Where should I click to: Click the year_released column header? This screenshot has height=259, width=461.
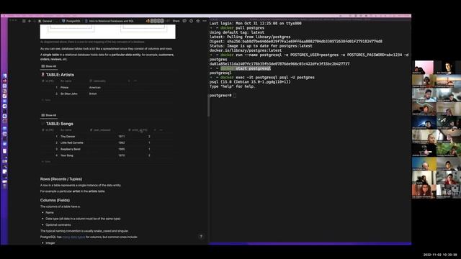(x=101, y=130)
